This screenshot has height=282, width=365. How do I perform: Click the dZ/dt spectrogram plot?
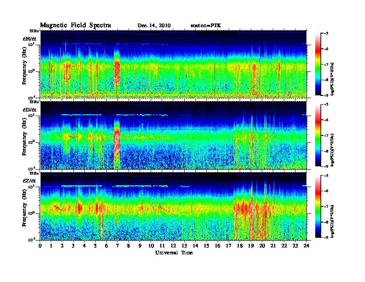pyautogui.click(x=173, y=206)
